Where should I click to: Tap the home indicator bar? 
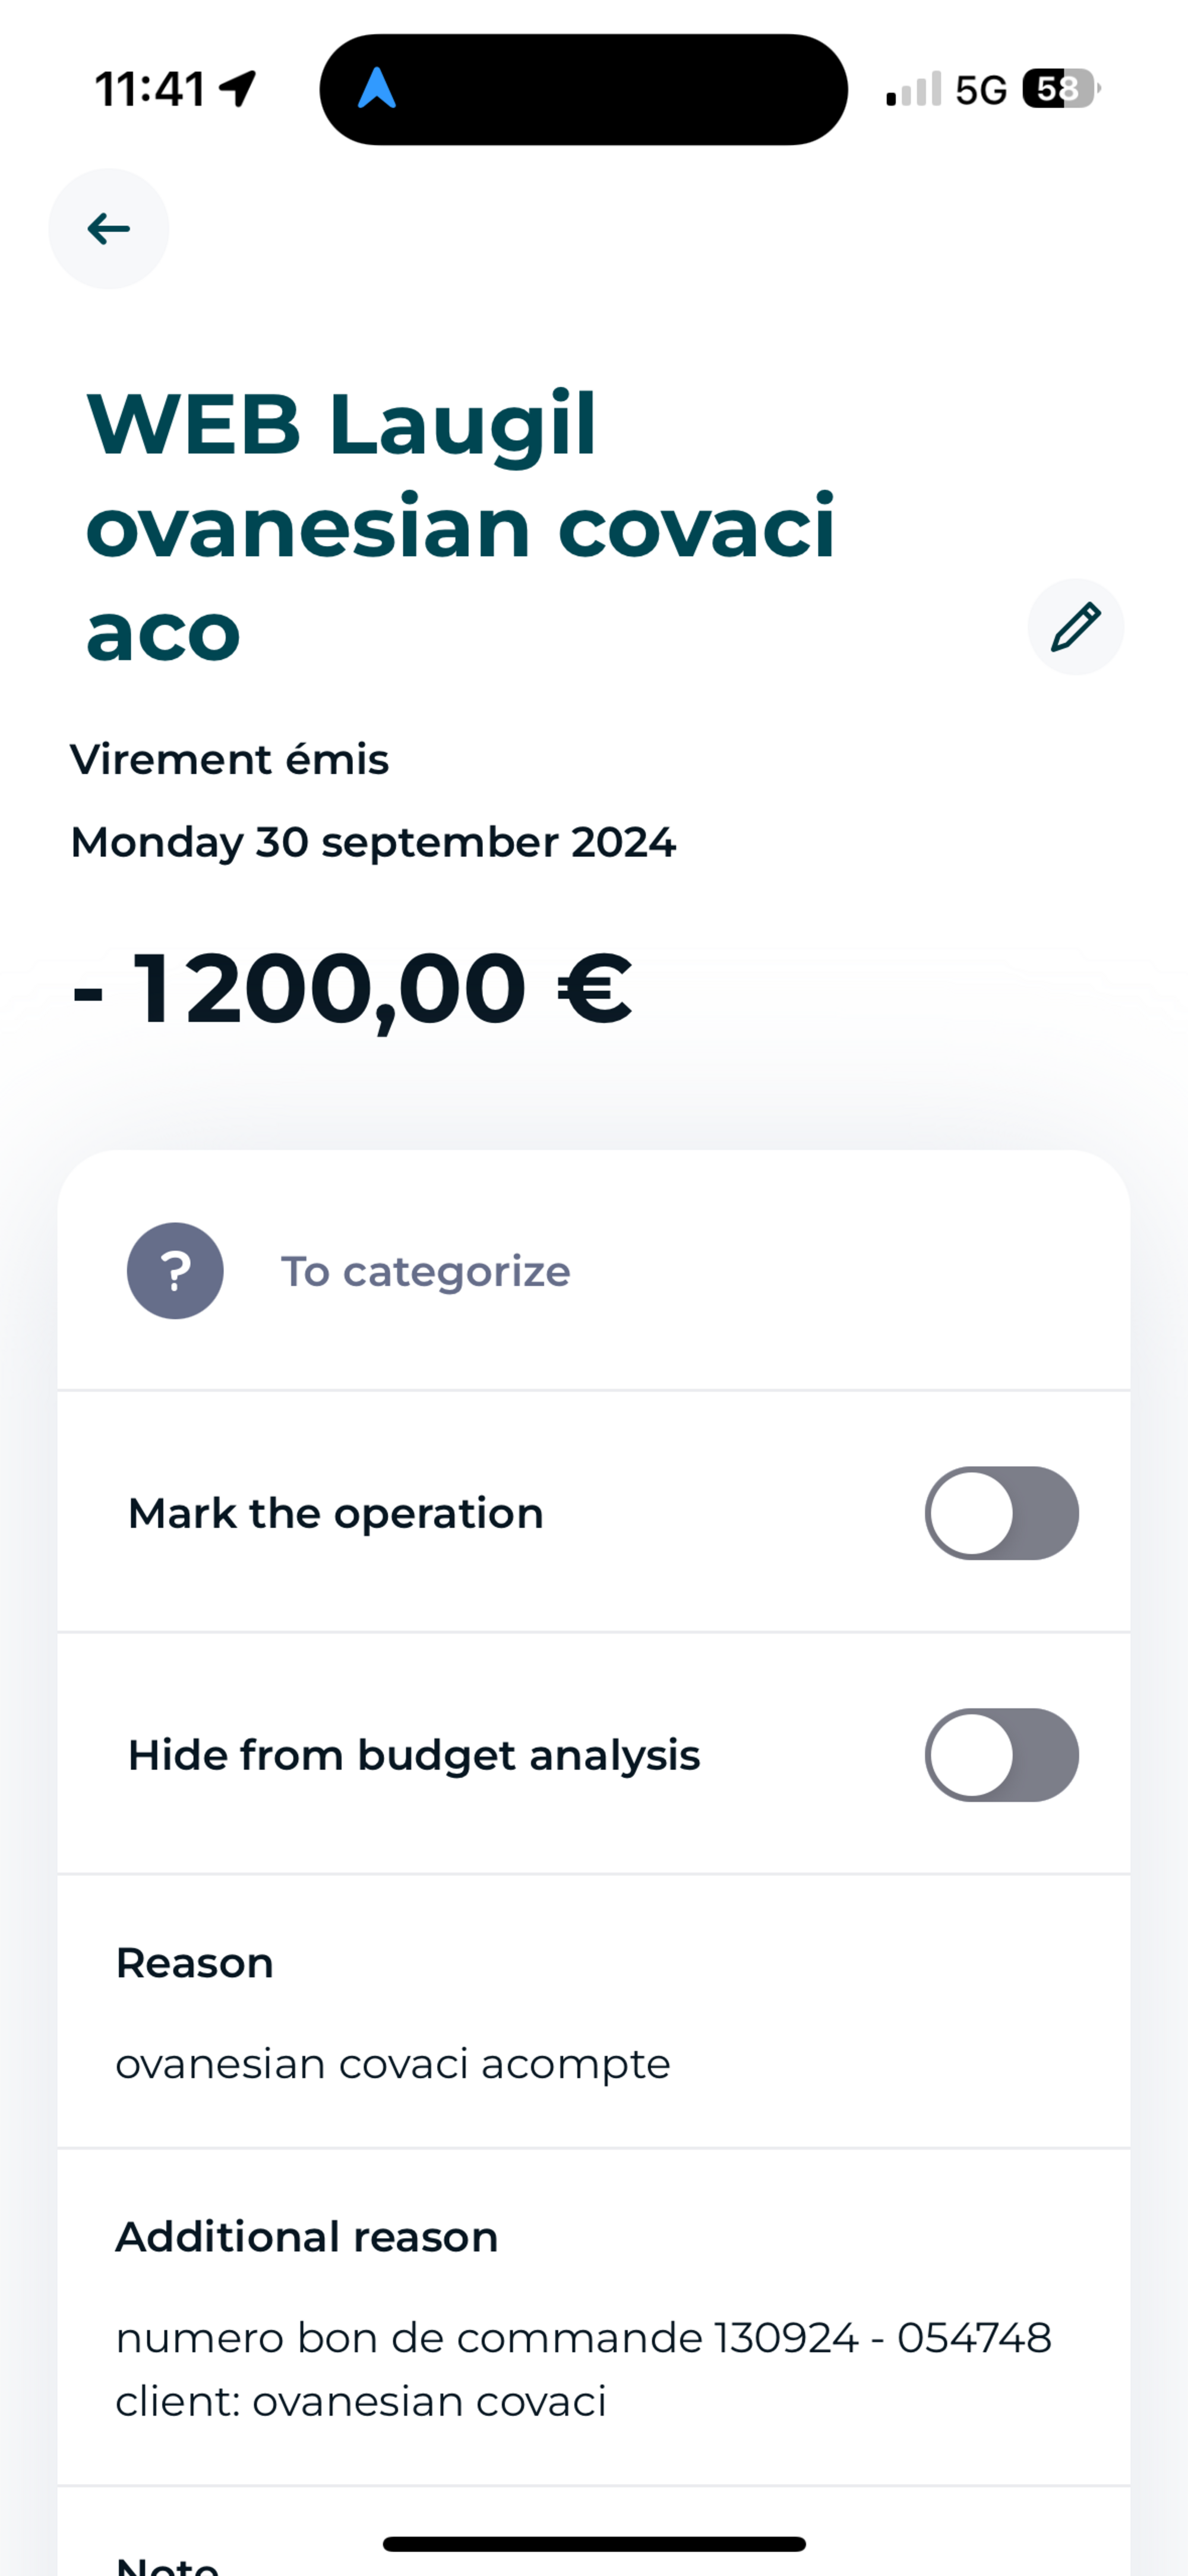(594, 2543)
